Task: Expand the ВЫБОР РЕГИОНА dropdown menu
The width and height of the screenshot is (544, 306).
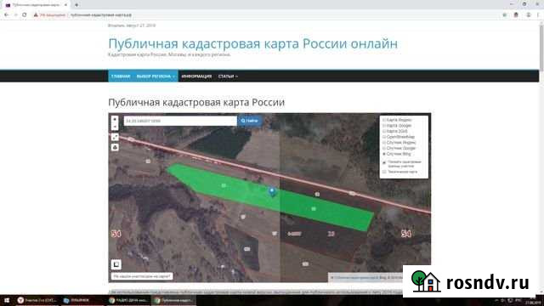Action: point(156,76)
